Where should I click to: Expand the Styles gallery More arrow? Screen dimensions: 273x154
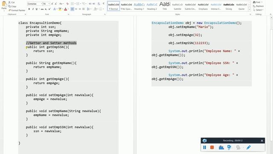pos(249,10)
